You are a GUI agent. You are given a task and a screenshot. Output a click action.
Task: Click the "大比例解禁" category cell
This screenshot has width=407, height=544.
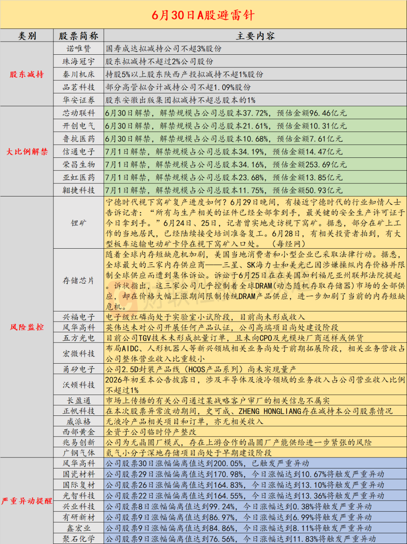[x=27, y=151]
